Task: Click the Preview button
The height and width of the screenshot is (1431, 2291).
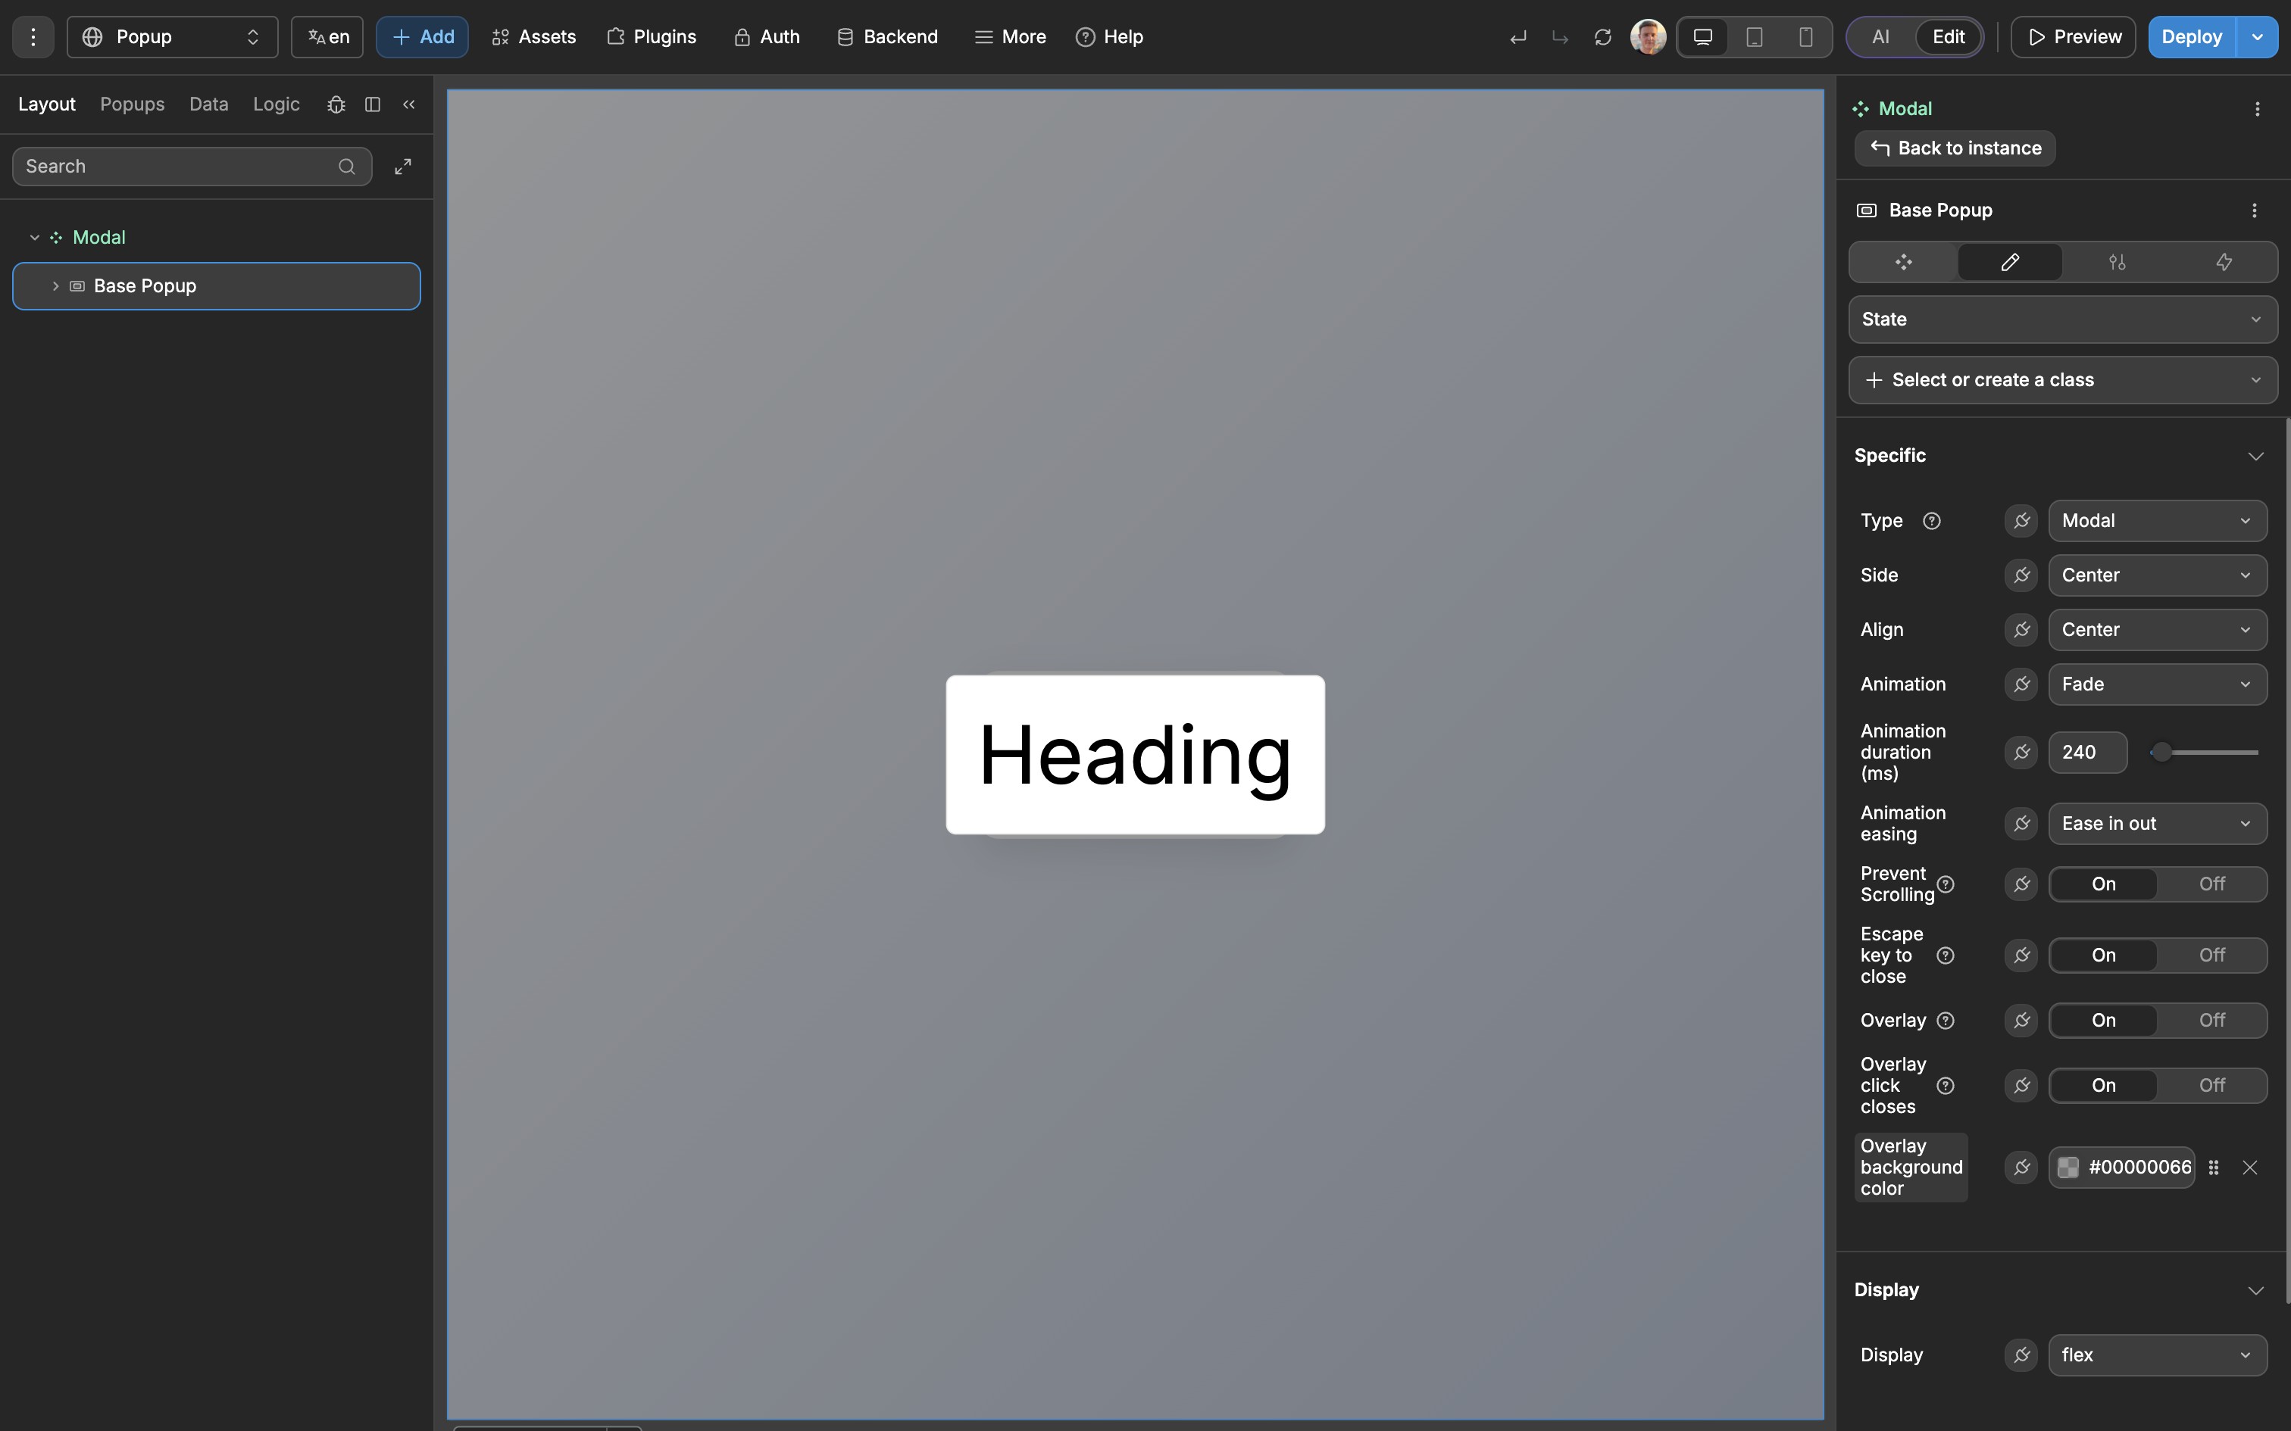Action: 2074,37
